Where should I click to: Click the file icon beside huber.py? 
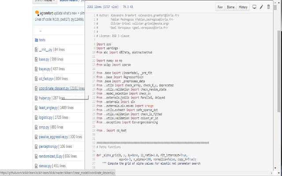click(36, 98)
